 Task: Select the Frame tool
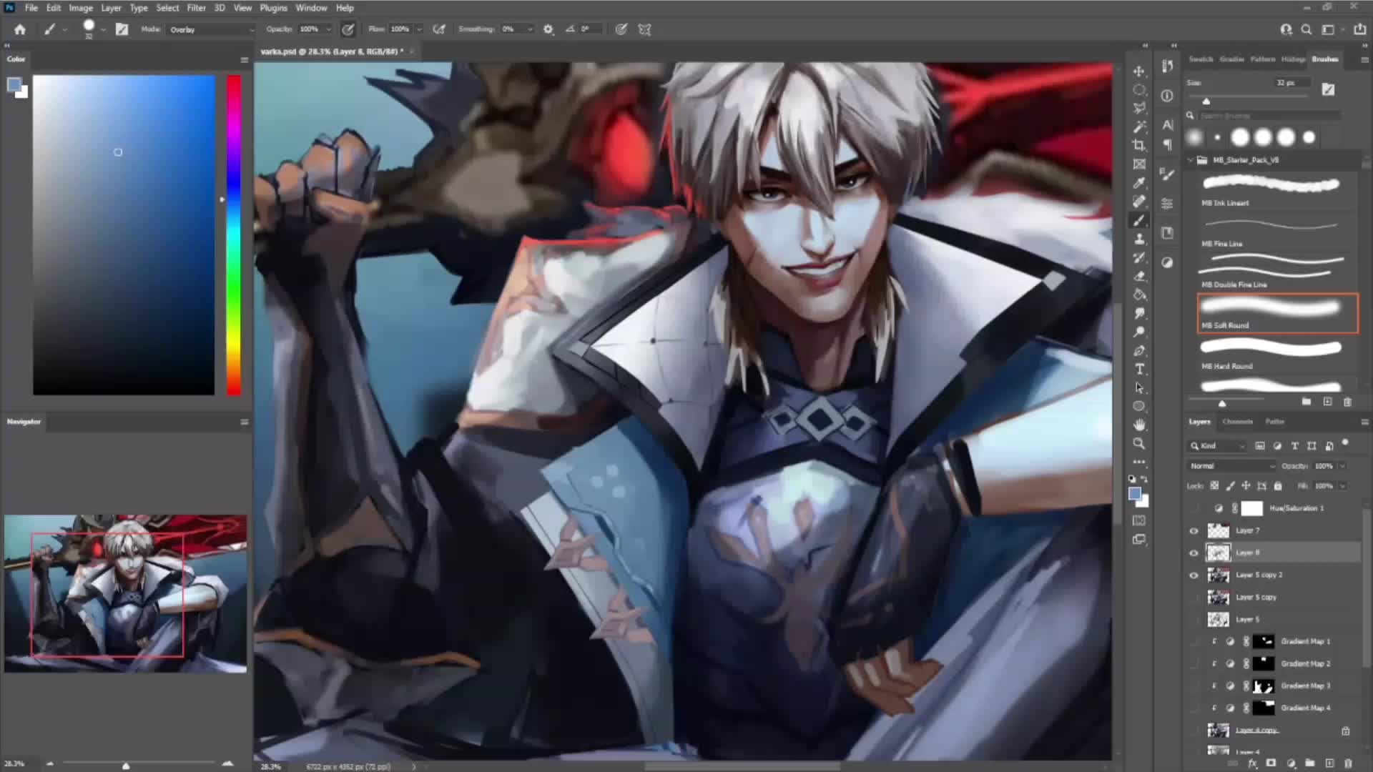[1139, 164]
